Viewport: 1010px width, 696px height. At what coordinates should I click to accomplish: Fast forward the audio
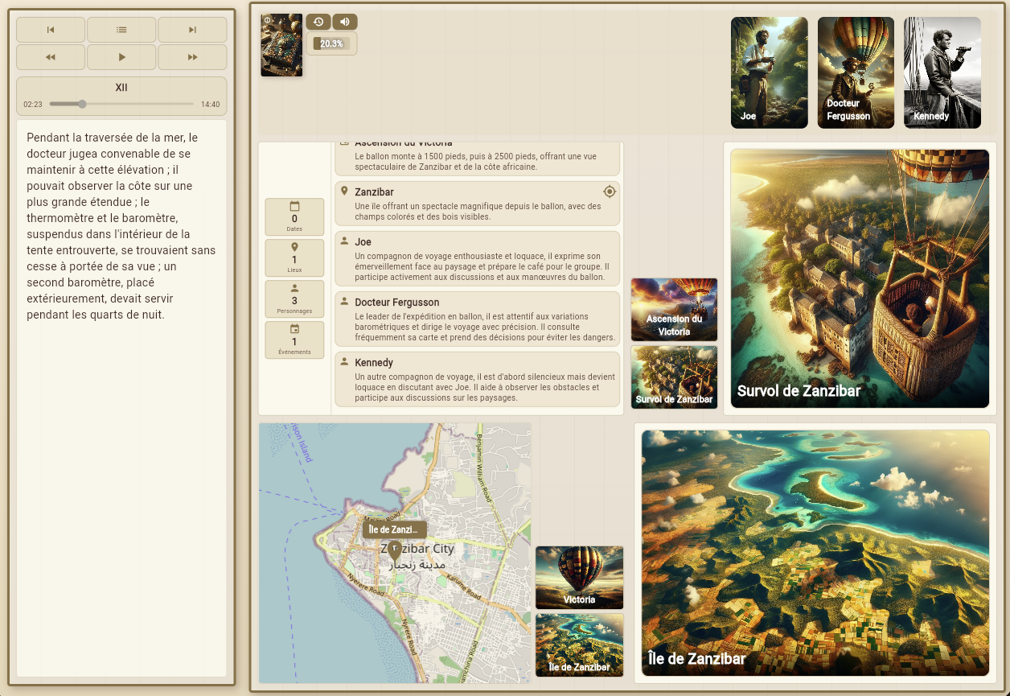(x=192, y=57)
